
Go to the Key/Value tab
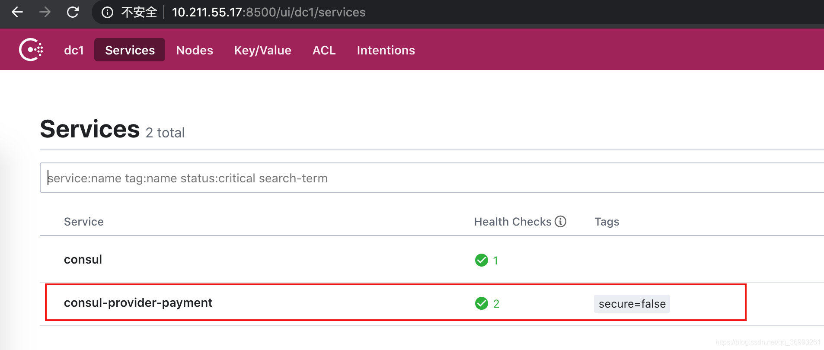click(262, 50)
